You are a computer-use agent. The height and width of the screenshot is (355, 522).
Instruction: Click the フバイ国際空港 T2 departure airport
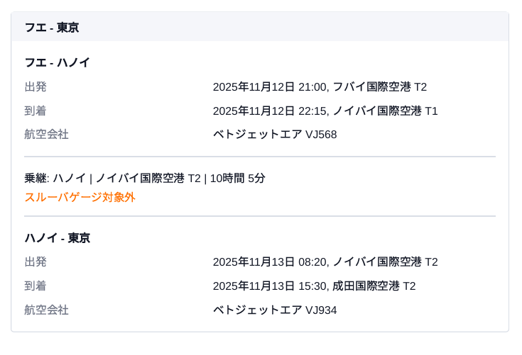coord(379,87)
